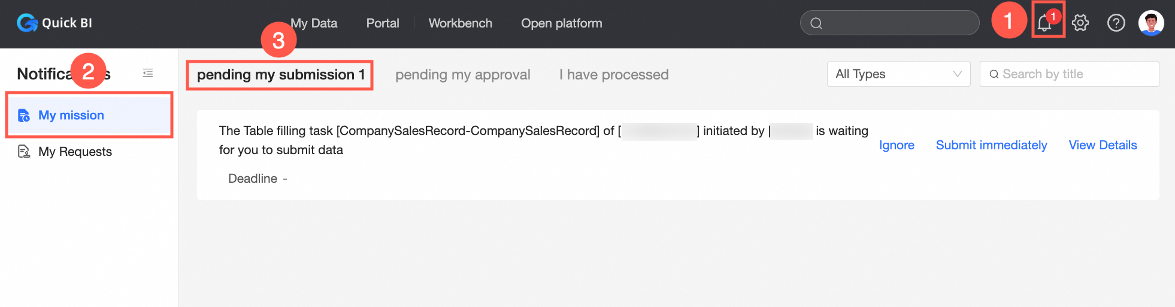Open the notifications bell icon
1175x307 pixels.
point(1044,23)
